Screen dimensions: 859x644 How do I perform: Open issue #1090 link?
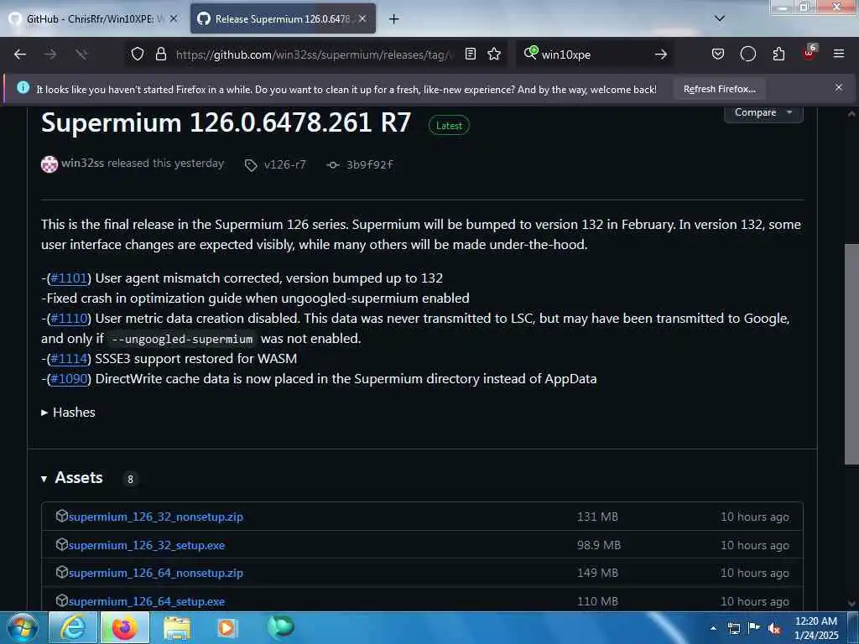tap(69, 379)
